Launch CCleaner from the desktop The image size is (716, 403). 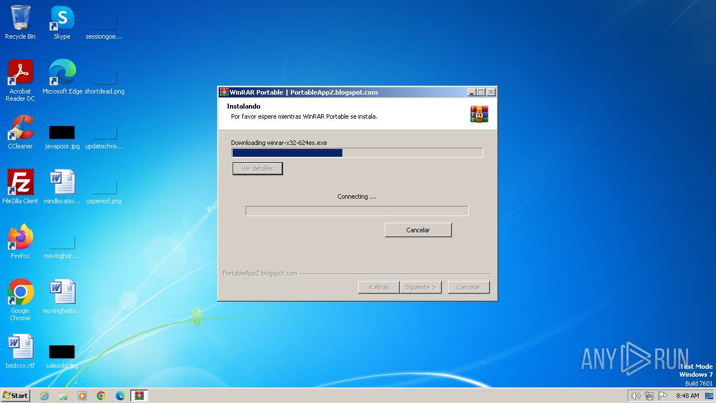[20, 132]
